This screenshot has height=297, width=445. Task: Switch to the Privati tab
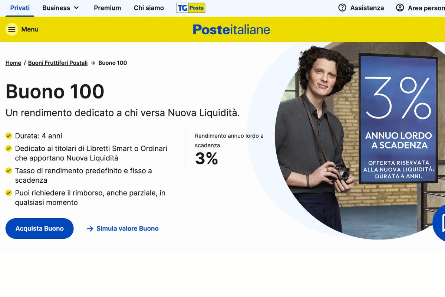pyautogui.click(x=20, y=8)
